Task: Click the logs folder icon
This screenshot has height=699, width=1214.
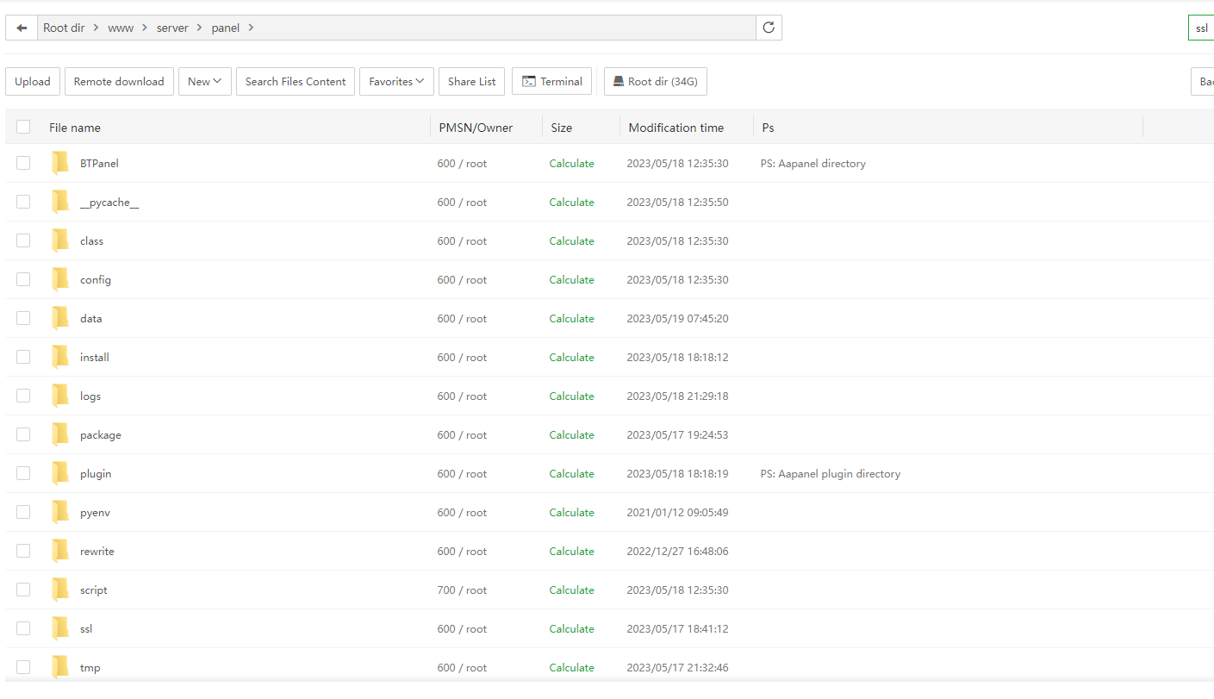Action: pyautogui.click(x=59, y=396)
